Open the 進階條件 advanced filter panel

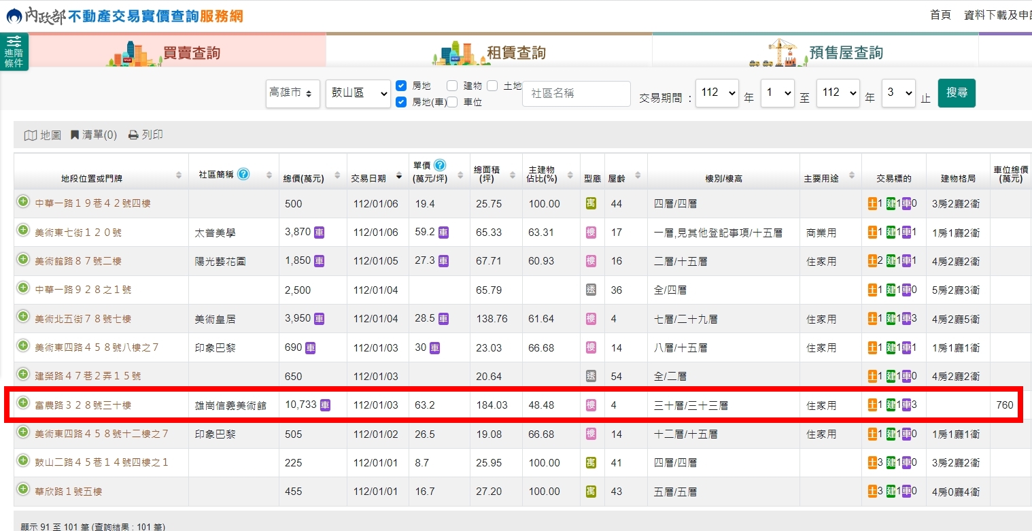click(x=14, y=52)
